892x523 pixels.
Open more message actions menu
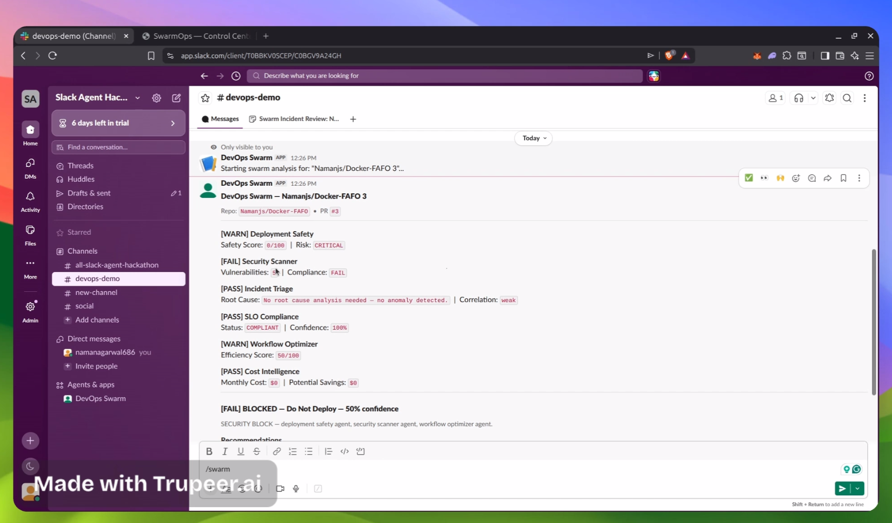point(859,178)
